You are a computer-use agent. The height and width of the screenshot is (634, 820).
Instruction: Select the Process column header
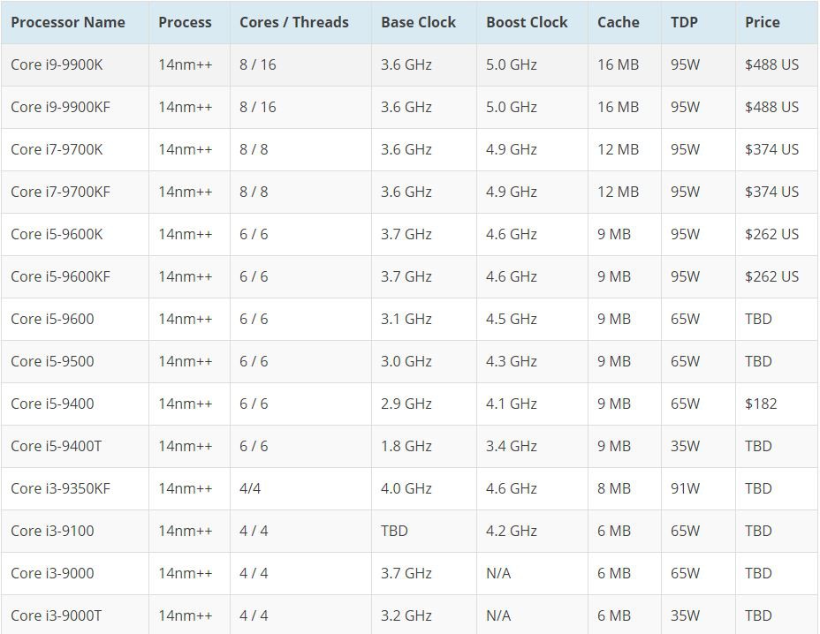point(186,22)
